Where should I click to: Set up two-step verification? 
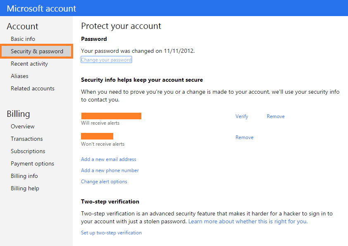pyautogui.click(x=111, y=233)
